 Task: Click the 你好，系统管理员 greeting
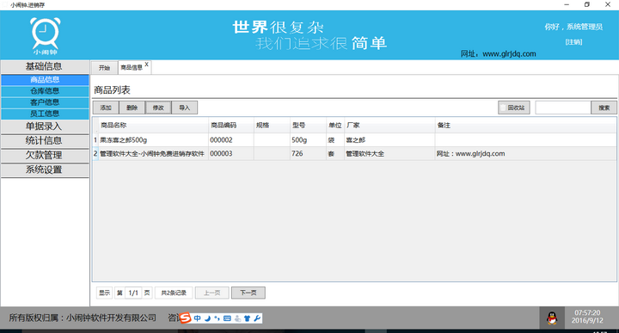tap(573, 27)
